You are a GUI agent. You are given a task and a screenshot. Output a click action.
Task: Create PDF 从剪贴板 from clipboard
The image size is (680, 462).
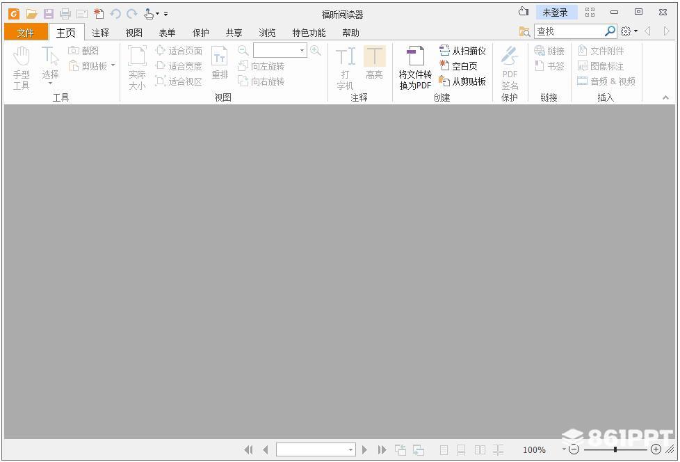[x=462, y=81]
